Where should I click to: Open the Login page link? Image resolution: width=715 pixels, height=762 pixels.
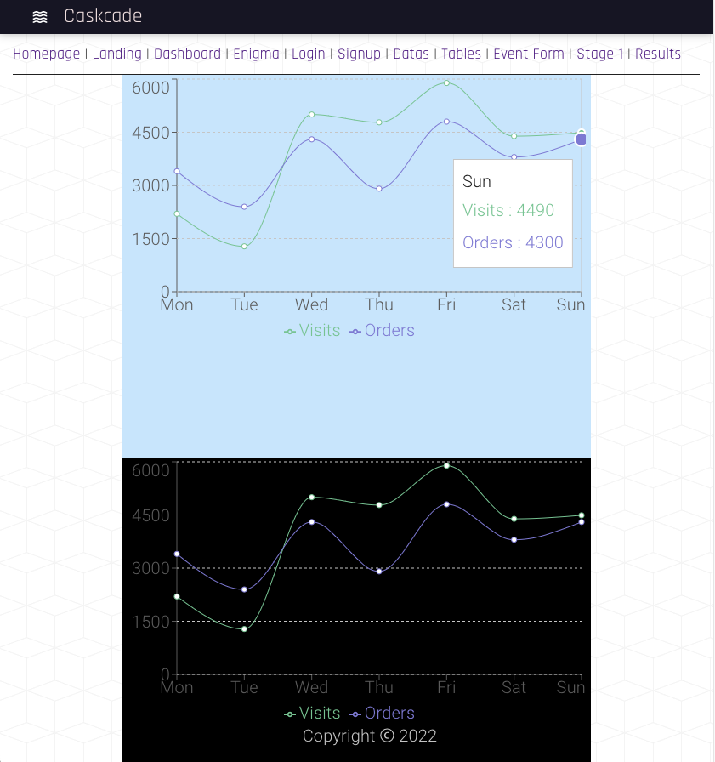[309, 54]
